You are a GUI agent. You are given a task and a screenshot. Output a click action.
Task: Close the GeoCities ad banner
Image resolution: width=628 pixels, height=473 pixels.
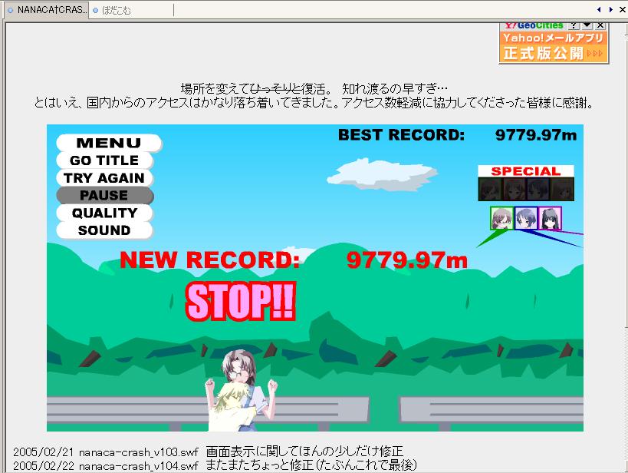[x=600, y=25]
